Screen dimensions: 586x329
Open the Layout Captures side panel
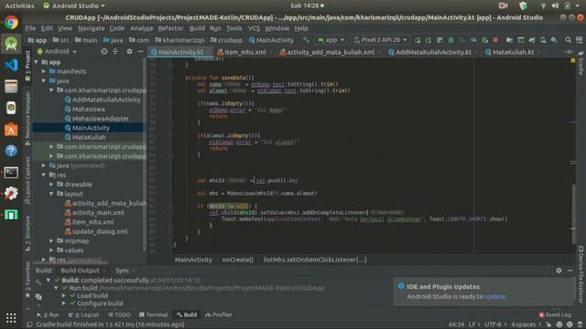pos(27,181)
